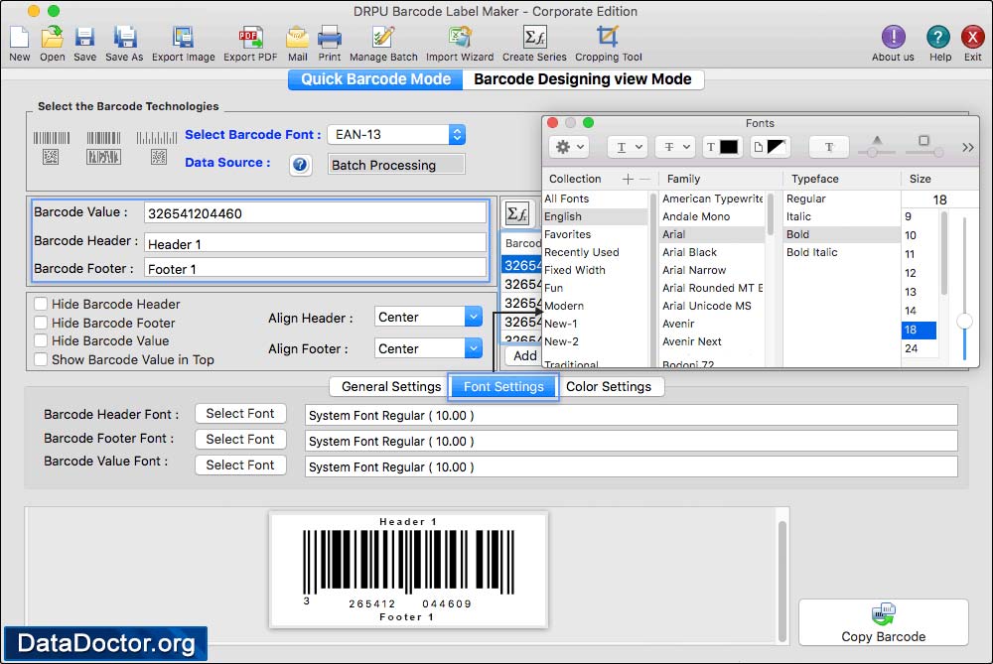The height and width of the screenshot is (664, 993).
Task: Remove a font collection with minus button
Action: click(644, 179)
